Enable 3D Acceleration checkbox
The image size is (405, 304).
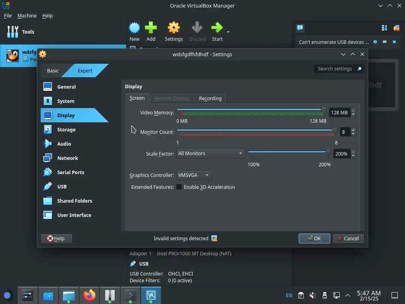coord(179,187)
